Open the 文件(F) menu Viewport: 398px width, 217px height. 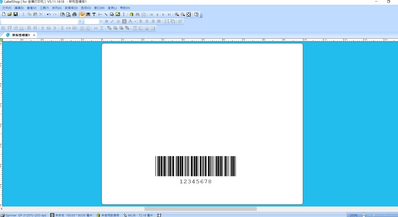(7, 8)
